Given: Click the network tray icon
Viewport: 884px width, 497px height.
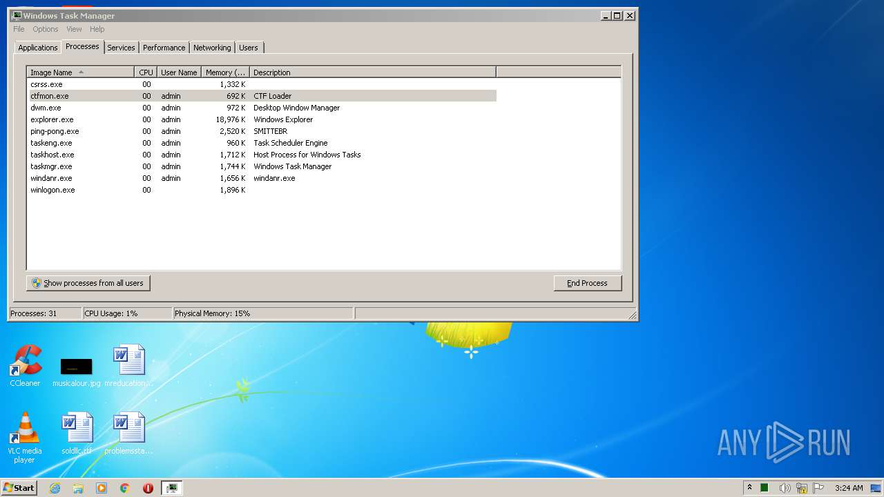Looking at the screenshot, I should pos(802,488).
